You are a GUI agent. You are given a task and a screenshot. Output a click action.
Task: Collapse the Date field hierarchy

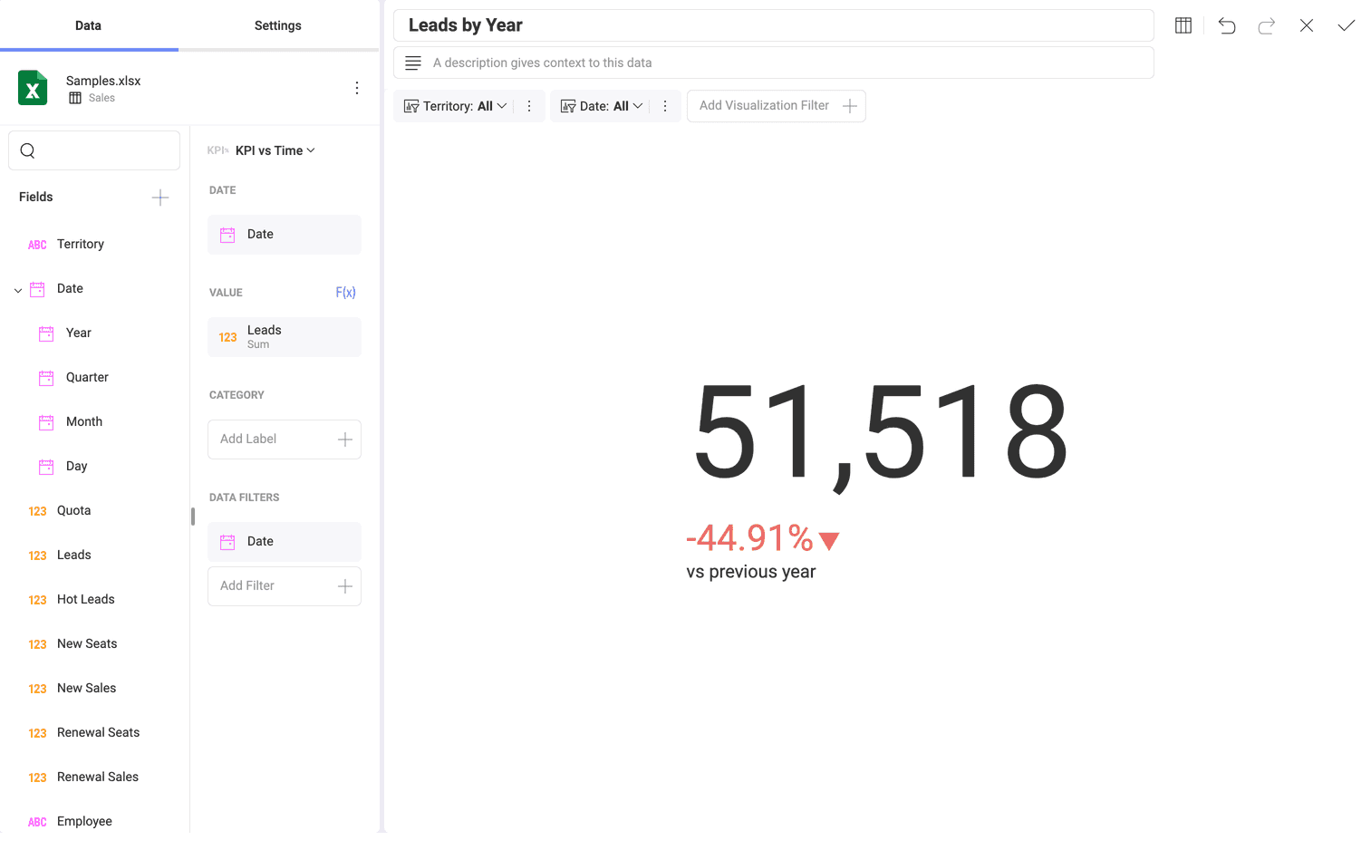[x=18, y=290]
